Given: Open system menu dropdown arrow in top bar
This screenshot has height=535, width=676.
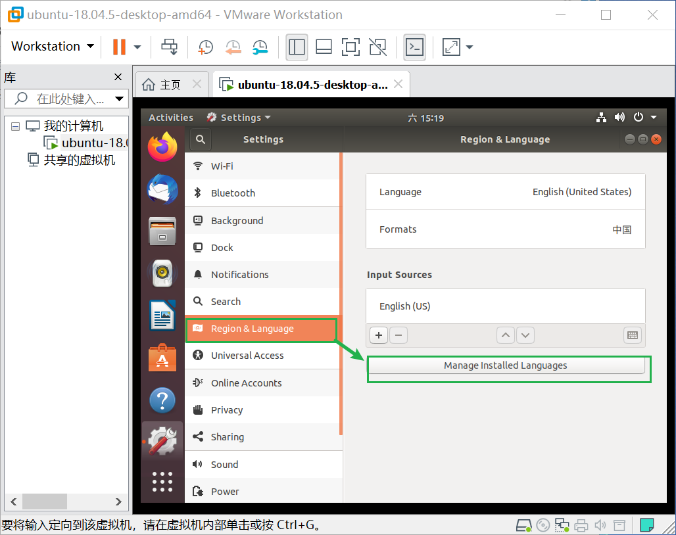Looking at the screenshot, I should point(654,117).
